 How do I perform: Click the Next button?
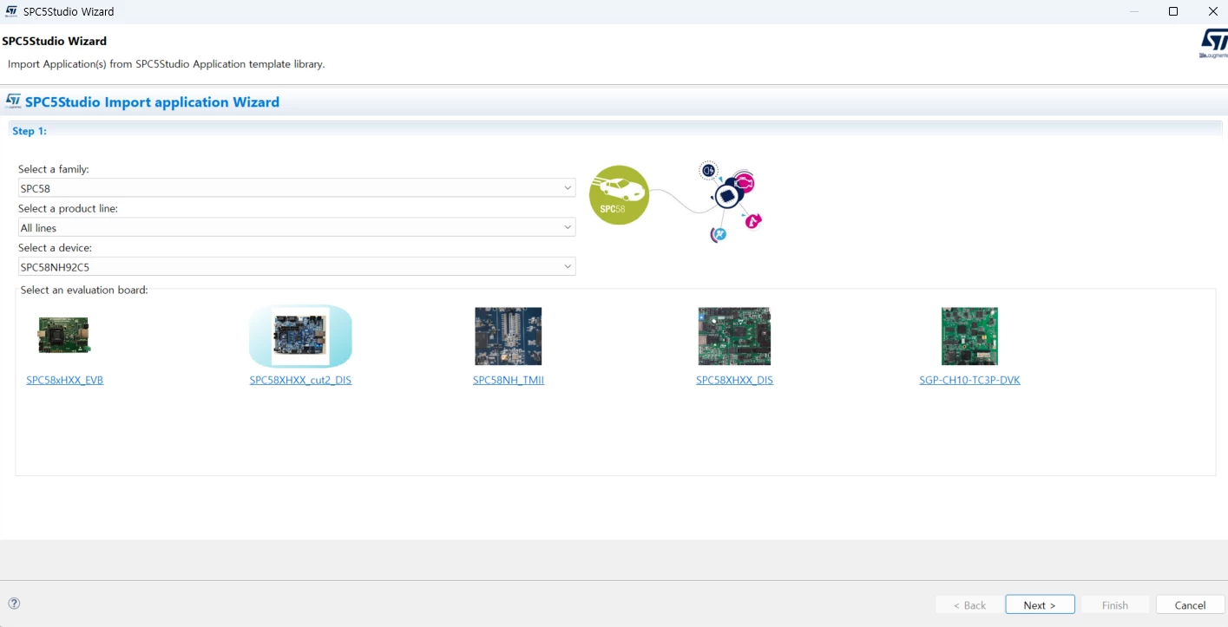tap(1040, 604)
